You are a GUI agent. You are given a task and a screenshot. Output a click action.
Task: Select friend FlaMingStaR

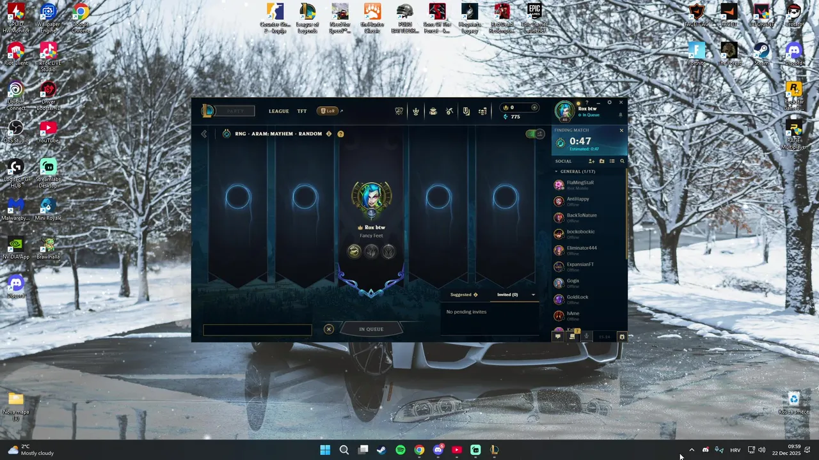click(x=589, y=185)
